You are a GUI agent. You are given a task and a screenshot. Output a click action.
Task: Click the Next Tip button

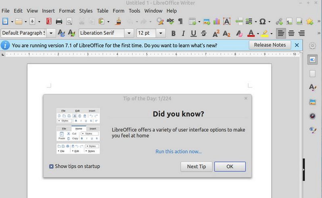click(196, 167)
